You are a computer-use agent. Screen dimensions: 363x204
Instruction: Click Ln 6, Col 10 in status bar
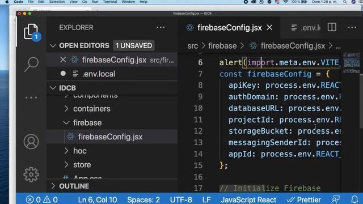click(x=97, y=199)
